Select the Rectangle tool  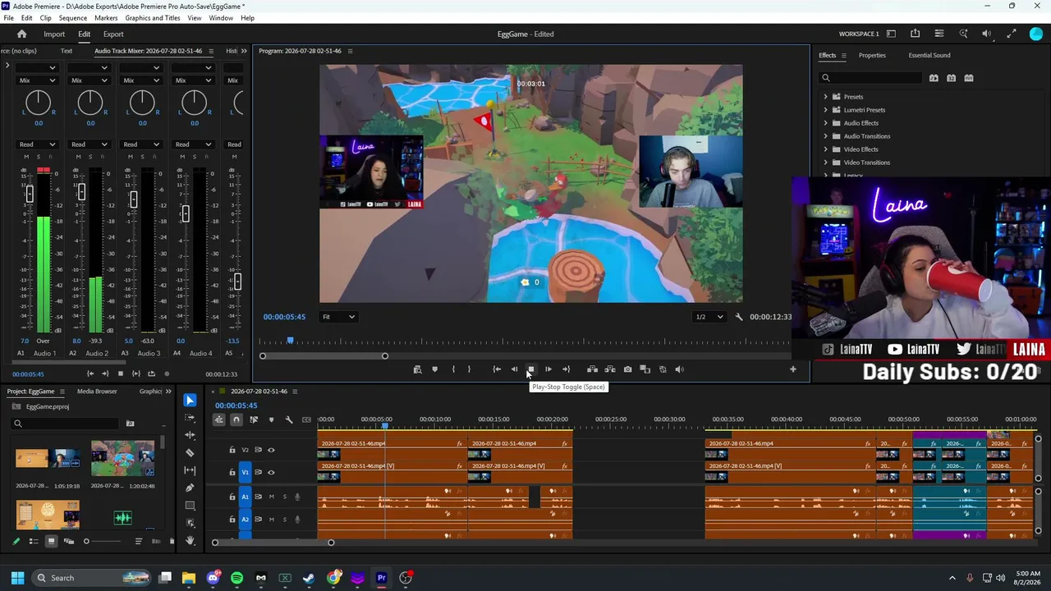click(190, 505)
